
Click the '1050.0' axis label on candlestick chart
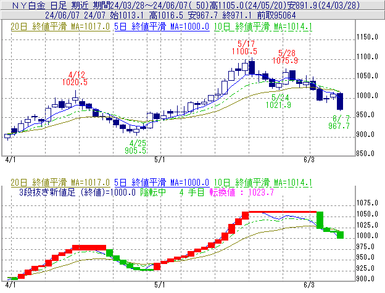pyautogui.click(x=367, y=76)
